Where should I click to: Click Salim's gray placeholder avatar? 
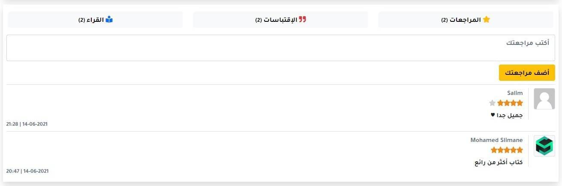click(x=544, y=99)
